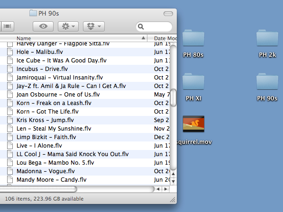Click the May 7 date for Joan Osbourne
The image size is (283, 212).
point(162,95)
